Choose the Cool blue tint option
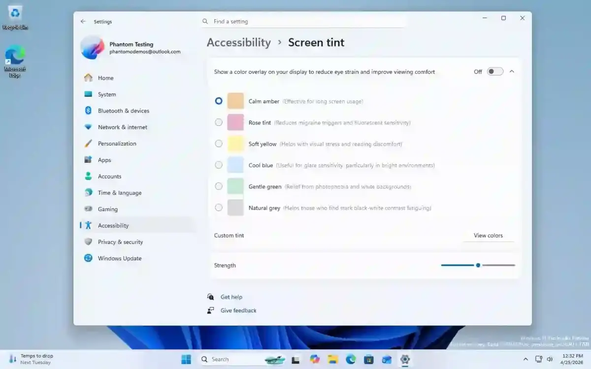 pos(218,165)
